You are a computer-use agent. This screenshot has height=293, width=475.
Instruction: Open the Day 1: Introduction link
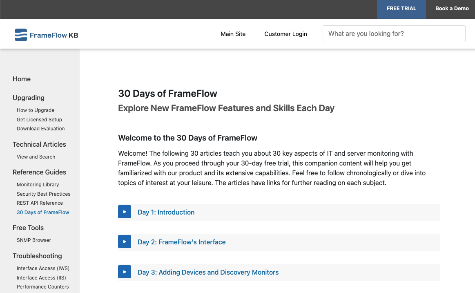pyautogui.click(x=166, y=212)
